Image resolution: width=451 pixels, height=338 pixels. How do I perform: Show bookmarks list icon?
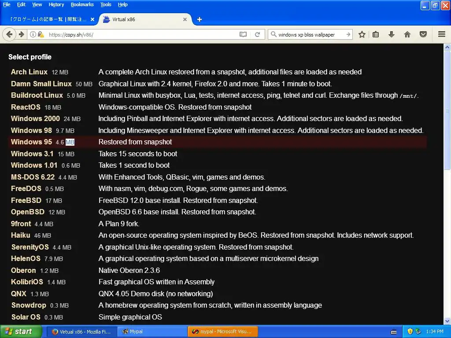pyautogui.click(x=376, y=34)
